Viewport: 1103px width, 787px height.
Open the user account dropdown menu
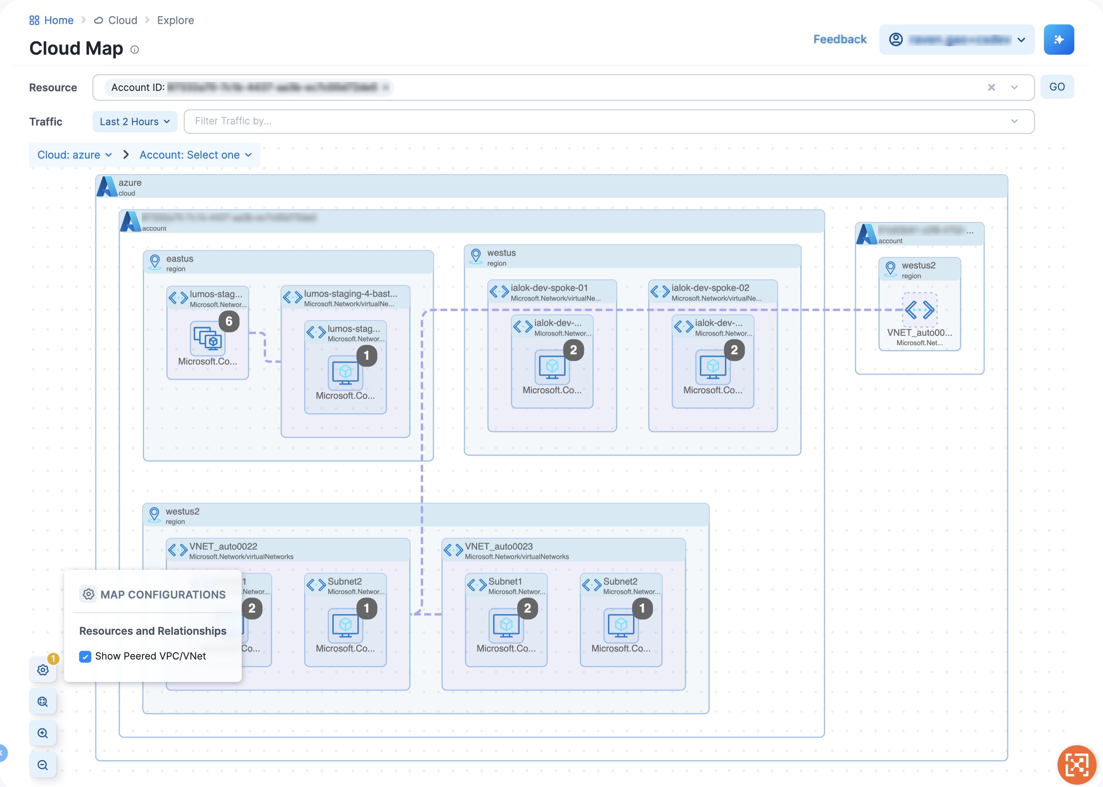tap(957, 39)
